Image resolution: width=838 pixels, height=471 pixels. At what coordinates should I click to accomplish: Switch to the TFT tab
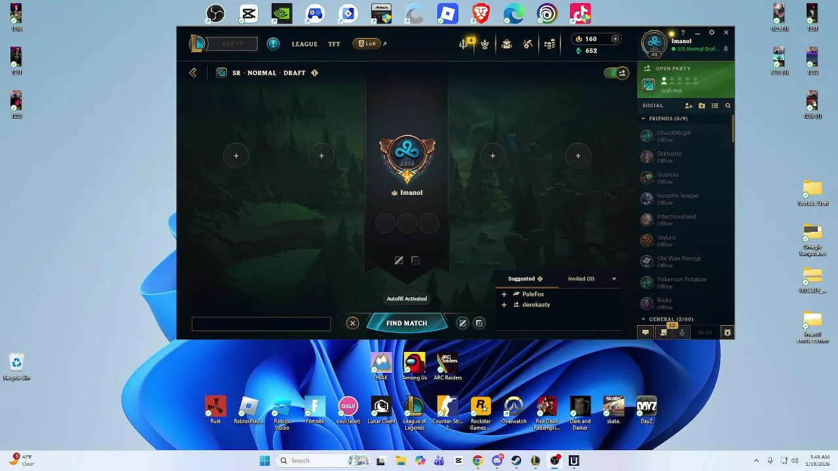334,44
